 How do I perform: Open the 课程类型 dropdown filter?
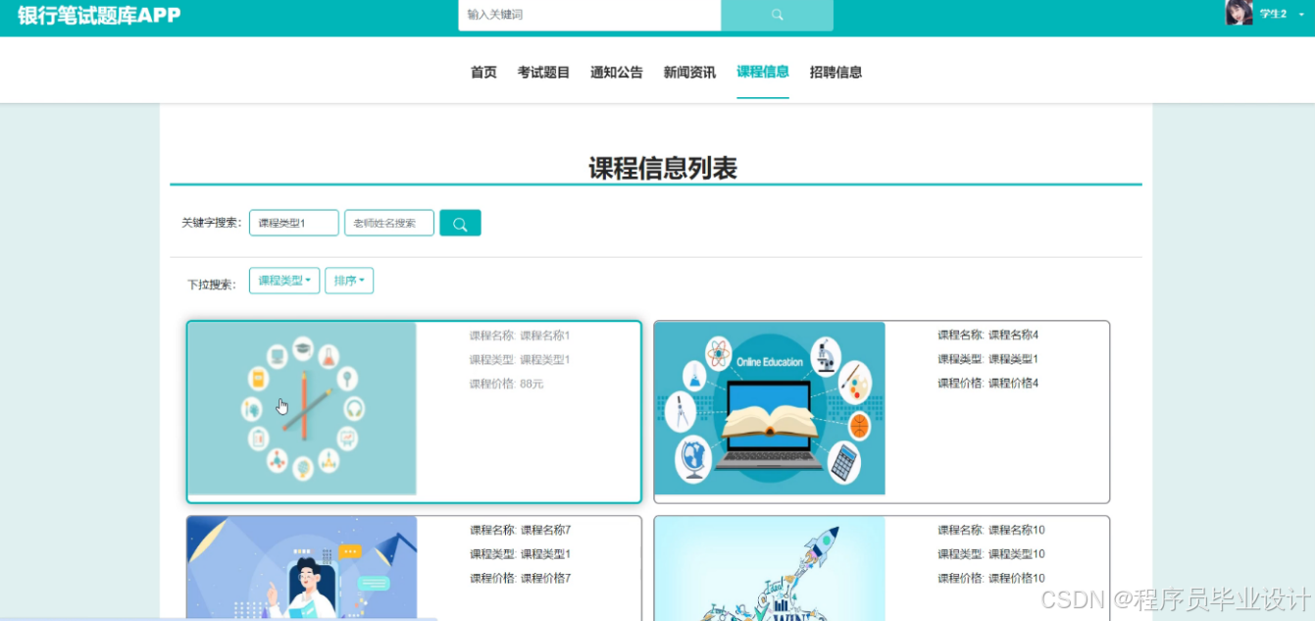282,280
